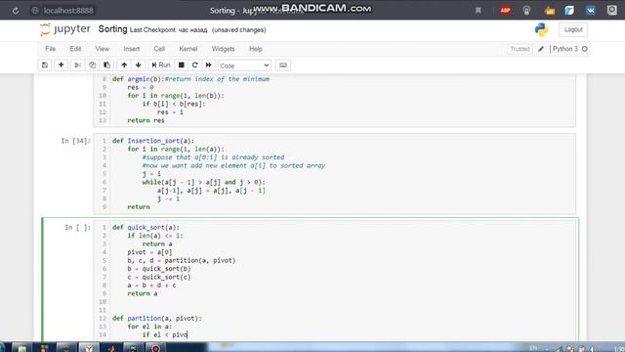Click the browser bookmark icon
Image resolution: width=625 pixels, height=352 pixels.
click(478, 11)
